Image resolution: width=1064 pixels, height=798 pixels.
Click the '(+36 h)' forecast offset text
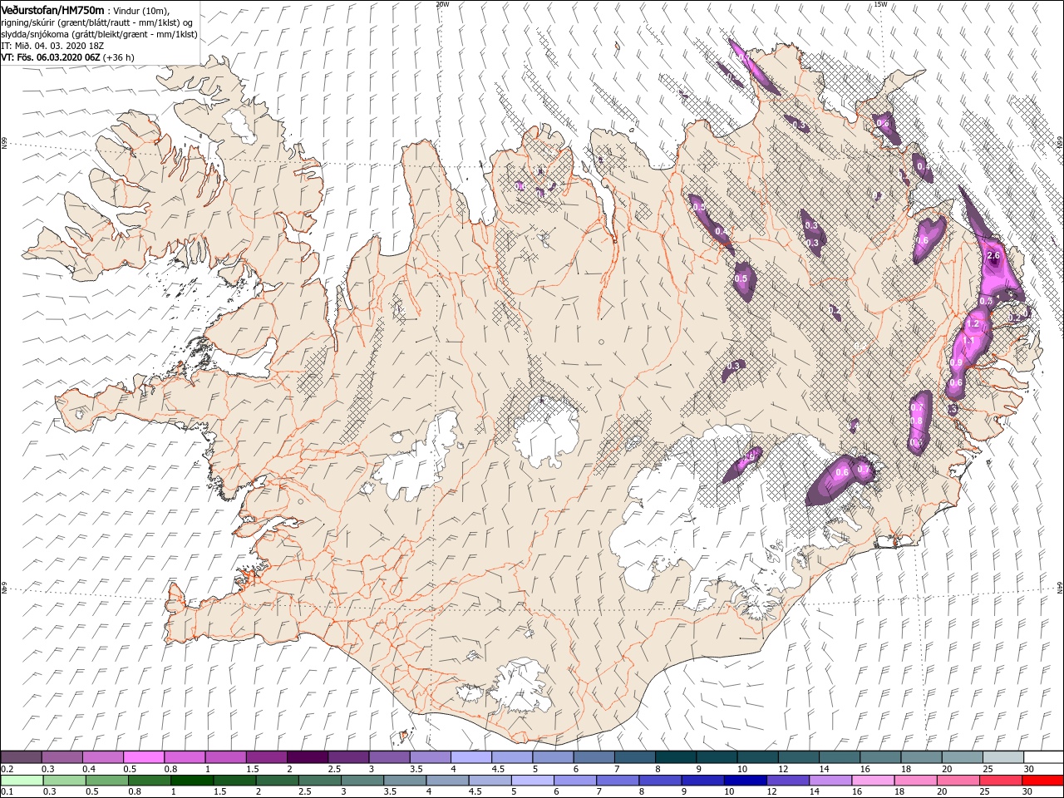(x=119, y=57)
